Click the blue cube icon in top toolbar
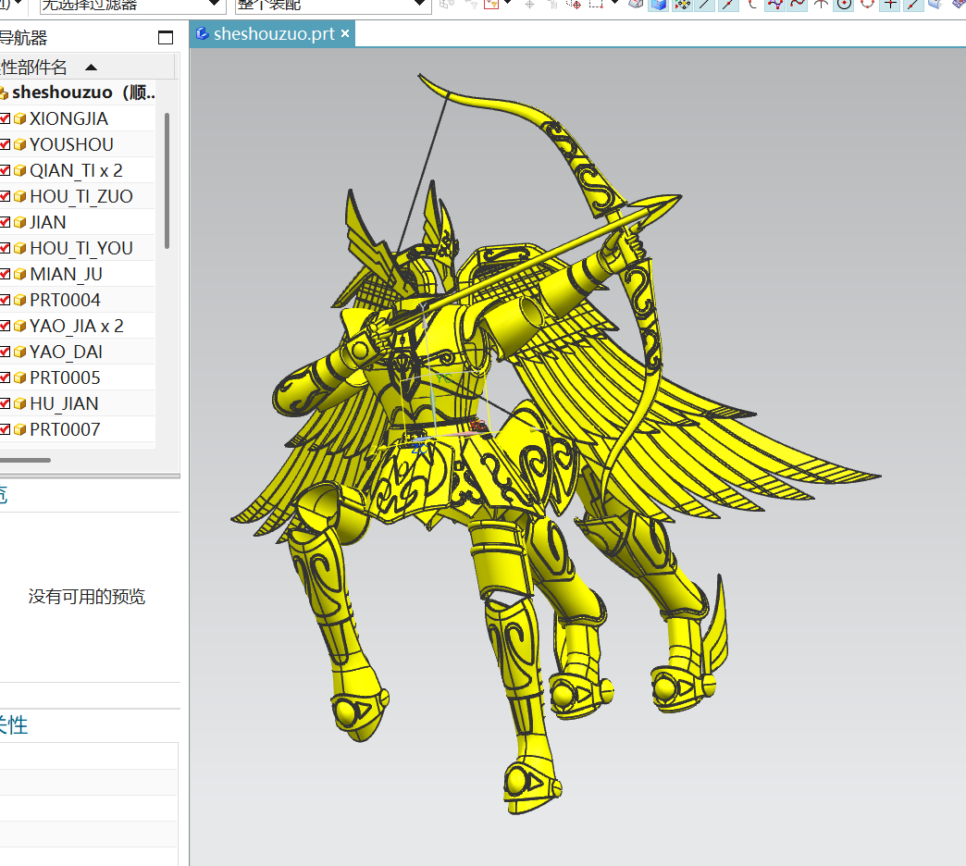Screen dimensions: 966x866 point(658,4)
